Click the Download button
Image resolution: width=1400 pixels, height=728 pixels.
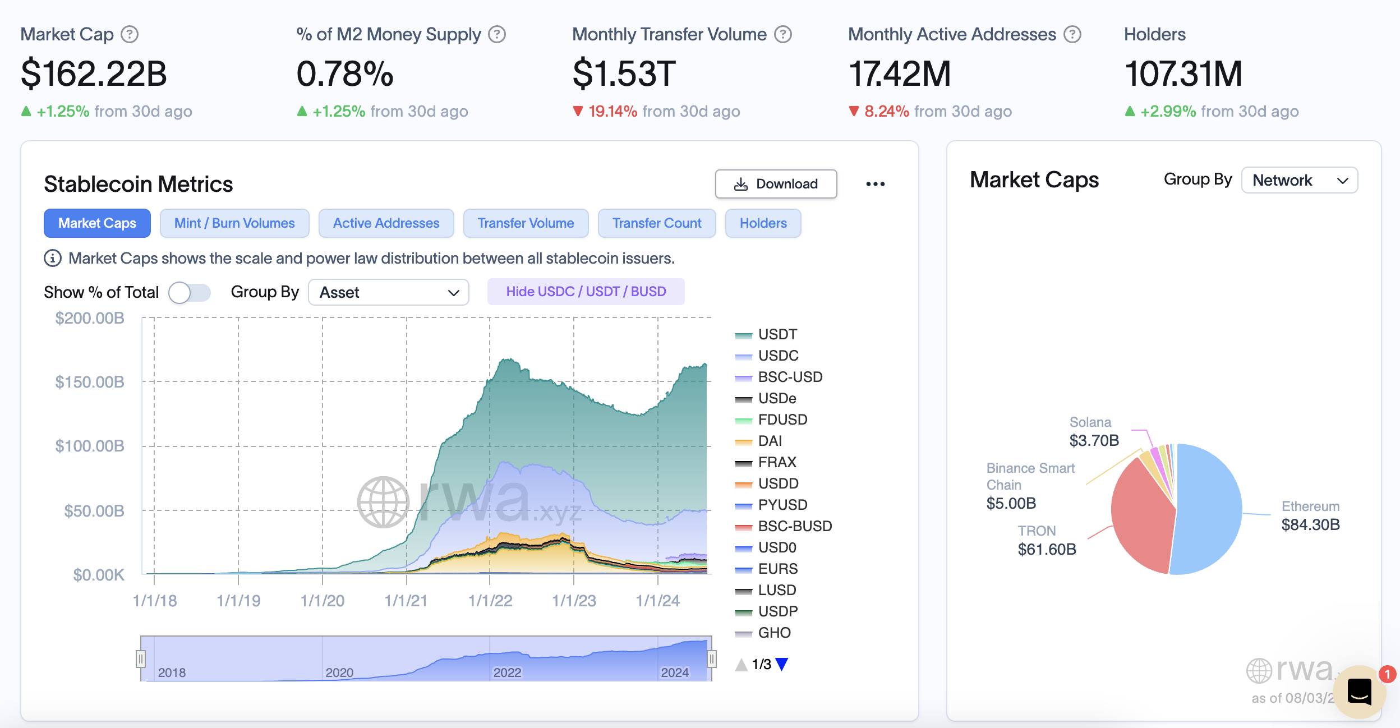point(776,184)
